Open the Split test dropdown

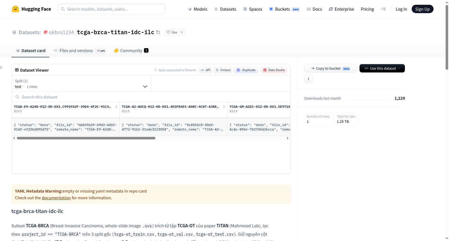coord(81,84)
